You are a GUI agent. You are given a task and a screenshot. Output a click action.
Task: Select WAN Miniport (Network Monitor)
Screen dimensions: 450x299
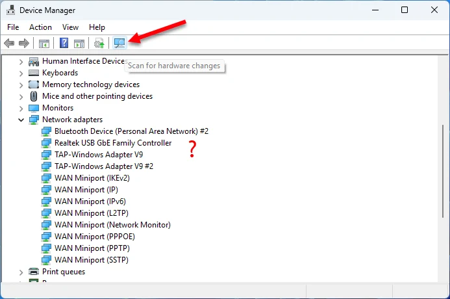(x=112, y=225)
